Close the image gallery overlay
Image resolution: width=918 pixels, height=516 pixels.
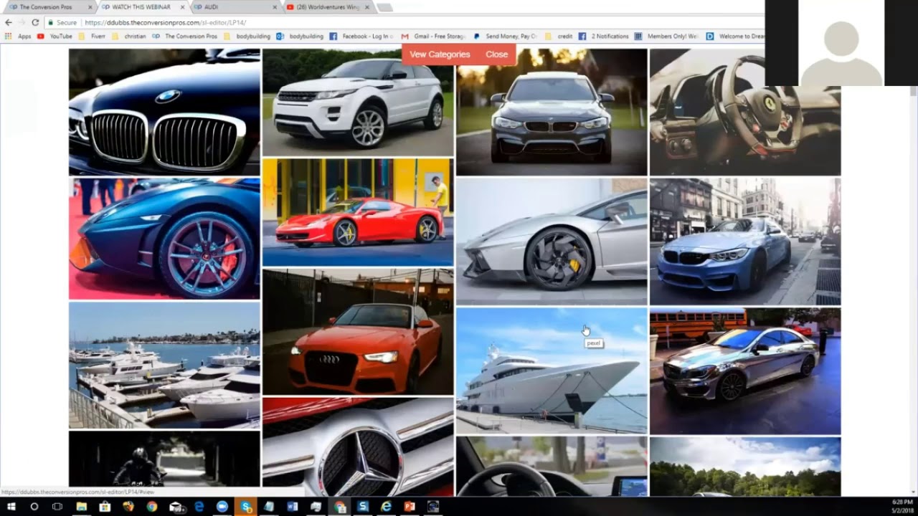click(x=496, y=54)
